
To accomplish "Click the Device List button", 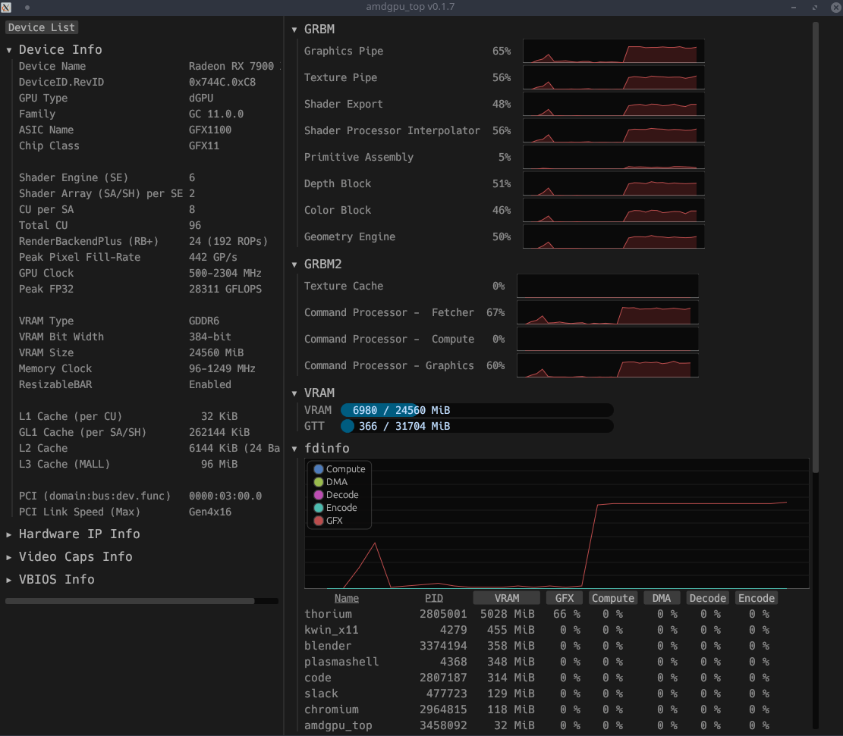I will point(42,27).
